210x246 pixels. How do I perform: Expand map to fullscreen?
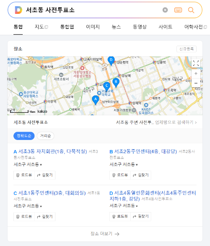pyautogui.click(x=196, y=63)
